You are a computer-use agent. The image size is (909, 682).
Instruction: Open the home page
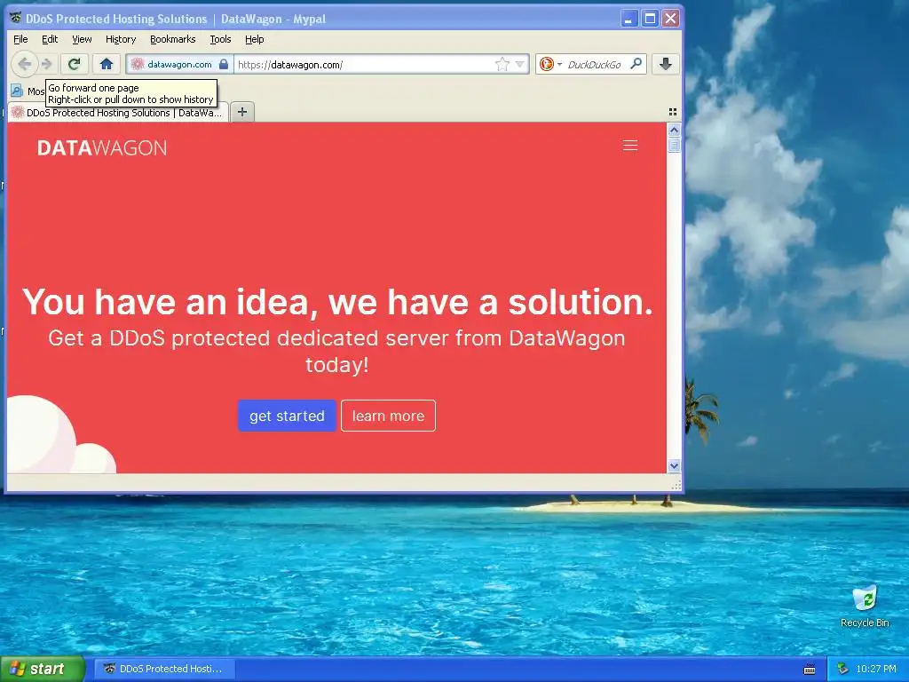point(107,64)
